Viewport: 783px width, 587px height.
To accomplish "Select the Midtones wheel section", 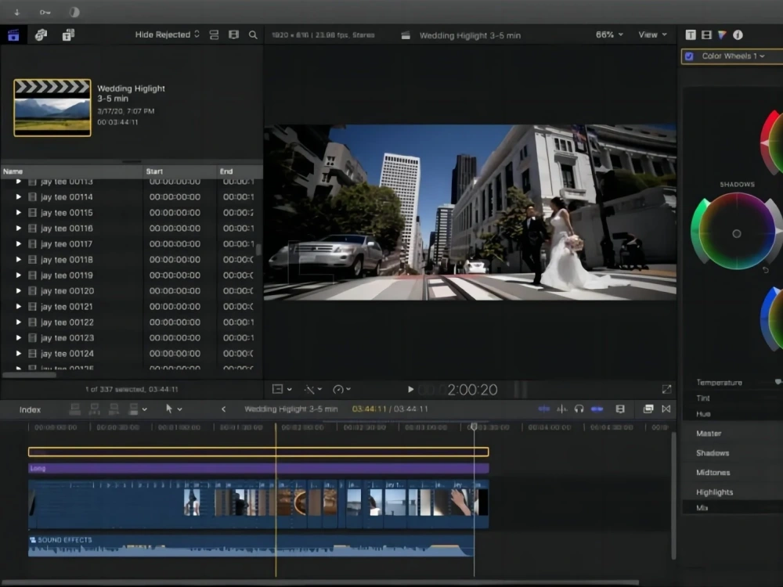I will [713, 472].
